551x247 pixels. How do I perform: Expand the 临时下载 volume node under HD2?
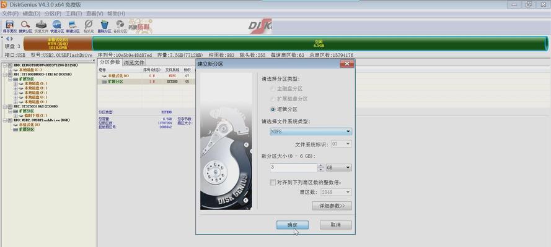pos(15,115)
